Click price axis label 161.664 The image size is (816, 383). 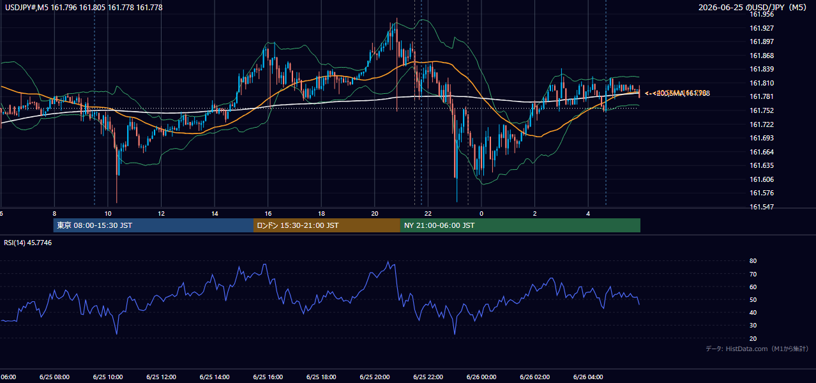[x=762, y=152]
